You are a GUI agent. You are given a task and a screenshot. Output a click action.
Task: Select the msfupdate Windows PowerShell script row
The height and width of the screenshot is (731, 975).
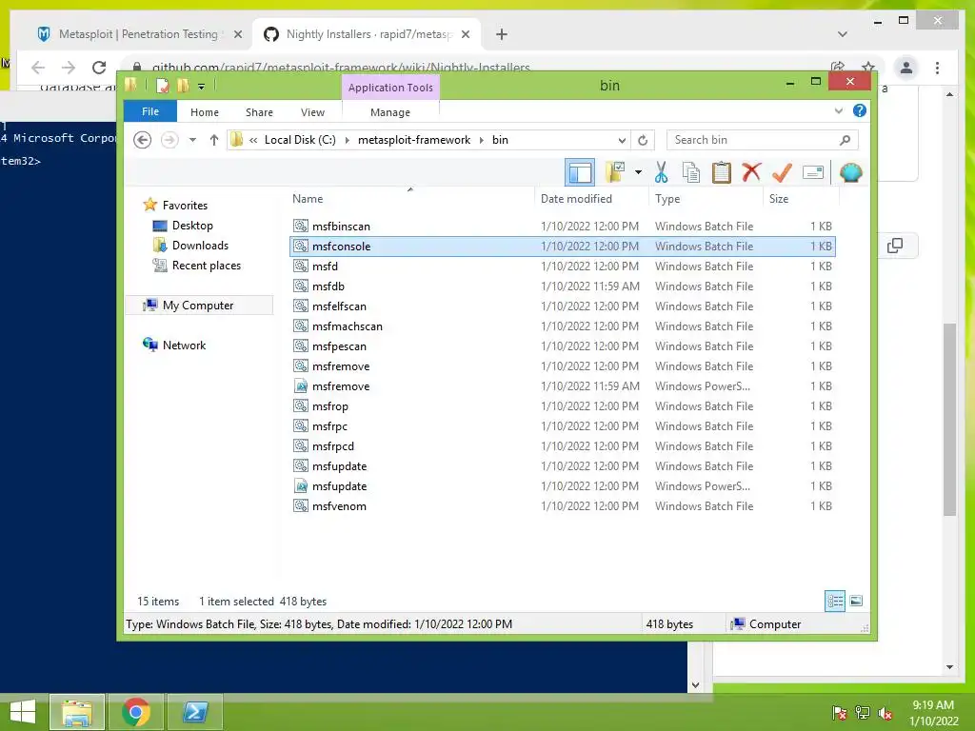point(562,486)
